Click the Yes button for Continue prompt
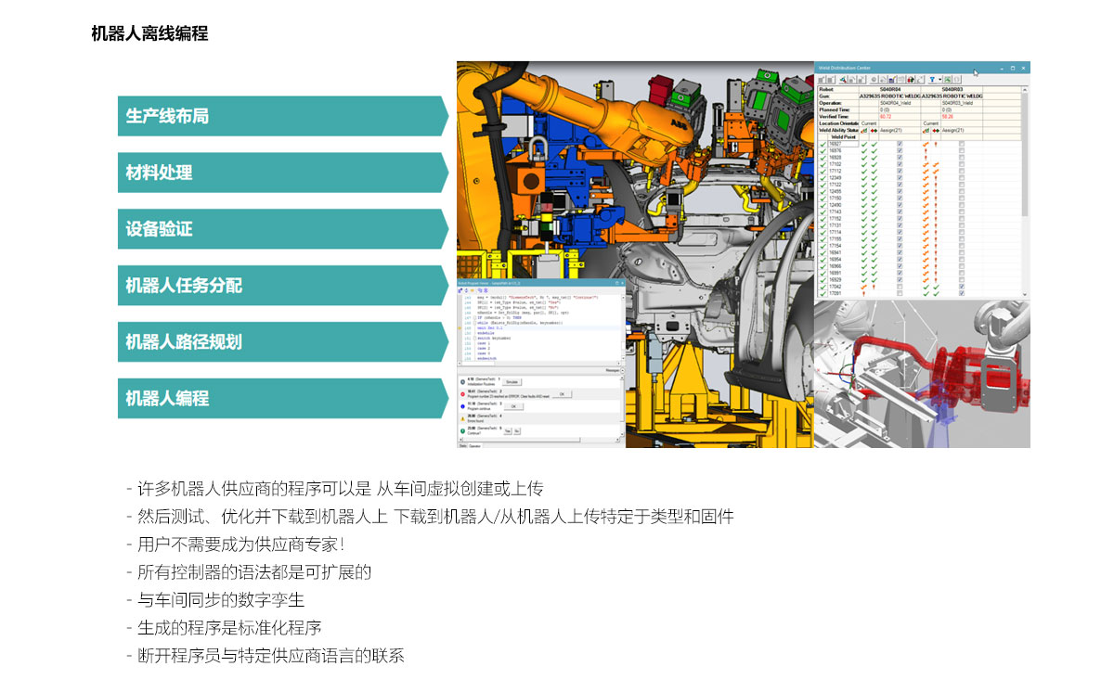Image resolution: width=1114 pixels, height=692 pixels. tap(507, 430)
